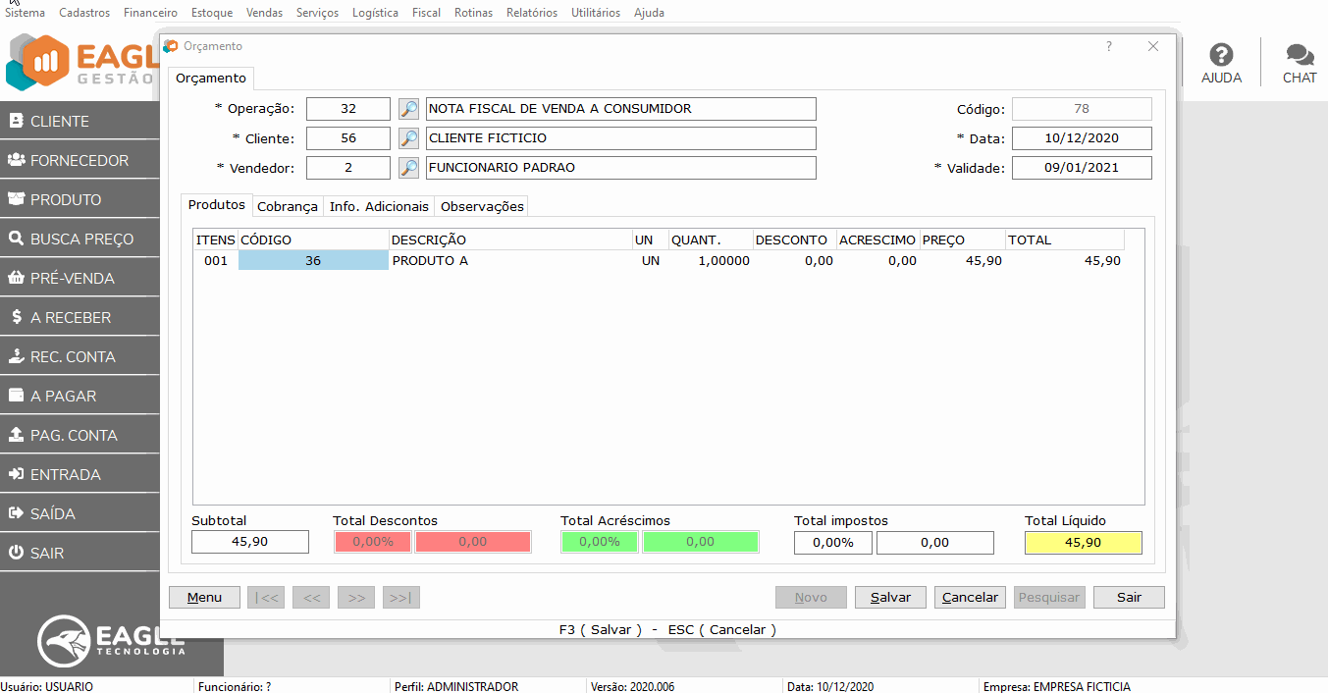Click the magnifier icon next to Operação
Image resolution: width=1328 pixels, height=693 pixels.
(x=408, y=109)
